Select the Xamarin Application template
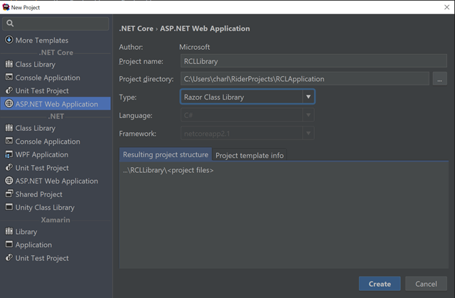455x298 pixels. tap(33, 245)
